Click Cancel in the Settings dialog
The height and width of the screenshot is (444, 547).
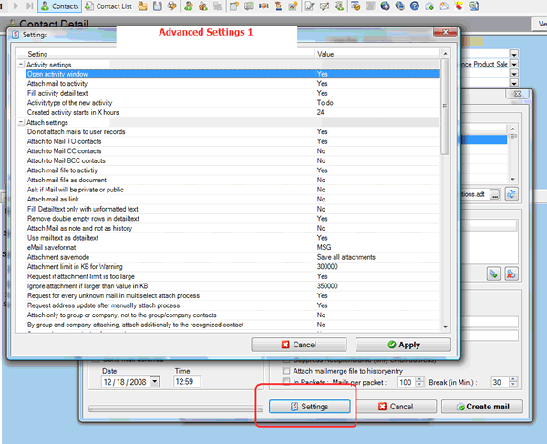pos(299,346)
